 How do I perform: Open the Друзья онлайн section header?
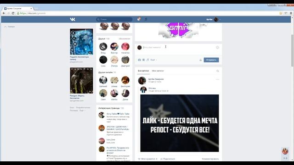coord(107,72)
